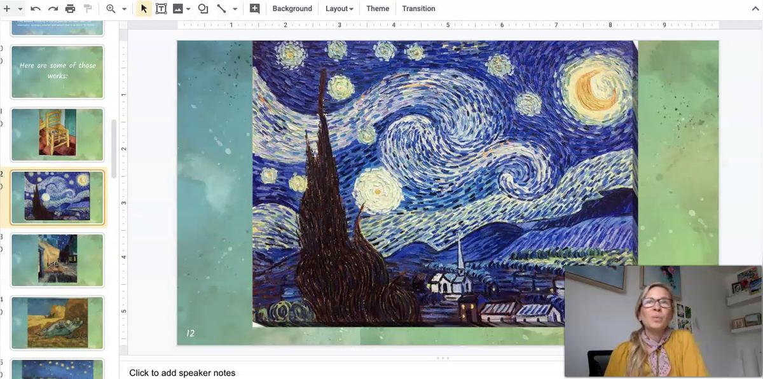Open the line type dropdown arrow
The width and height of the screenshot is (763, 379).
(x=235, y=9)
